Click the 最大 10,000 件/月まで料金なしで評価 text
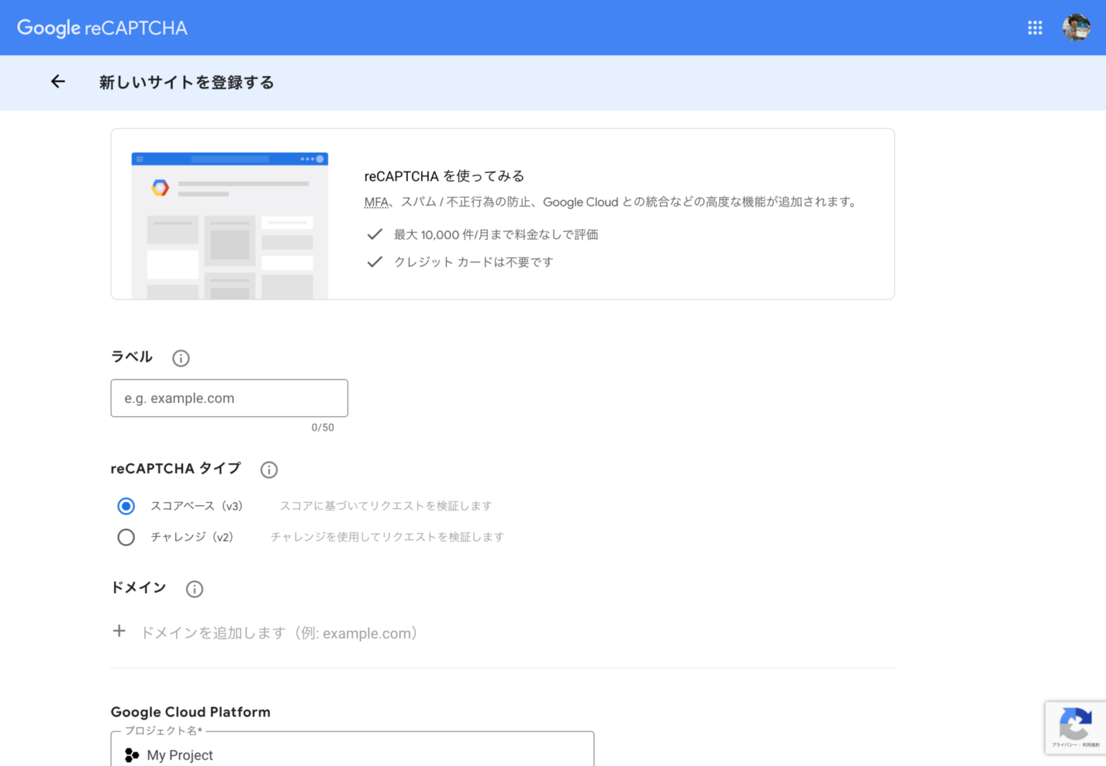The height and width of the screenshot is (766, 1106). coord(496,235)
